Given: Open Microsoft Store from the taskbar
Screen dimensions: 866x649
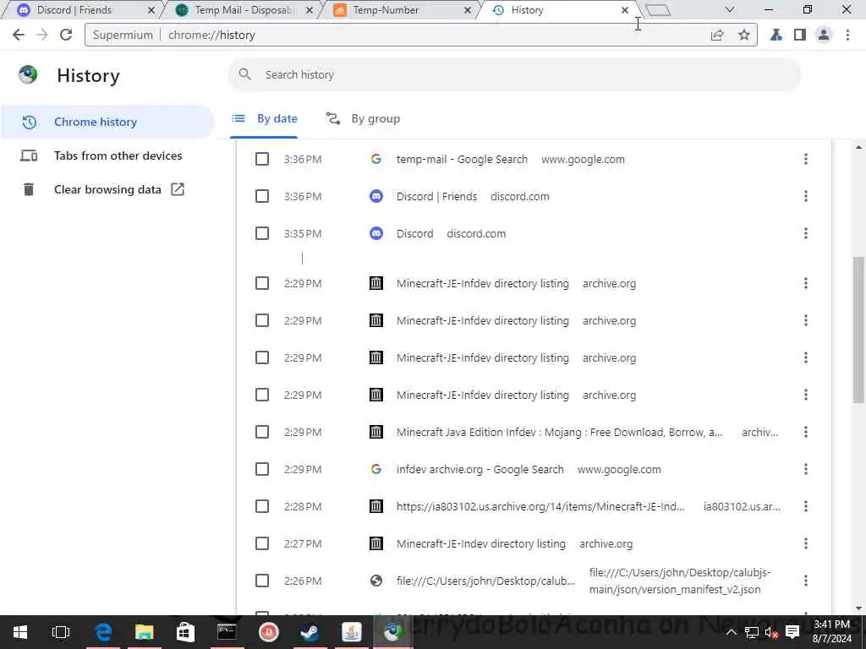Looking at the screenshot, I should click(x=185, y=632).
